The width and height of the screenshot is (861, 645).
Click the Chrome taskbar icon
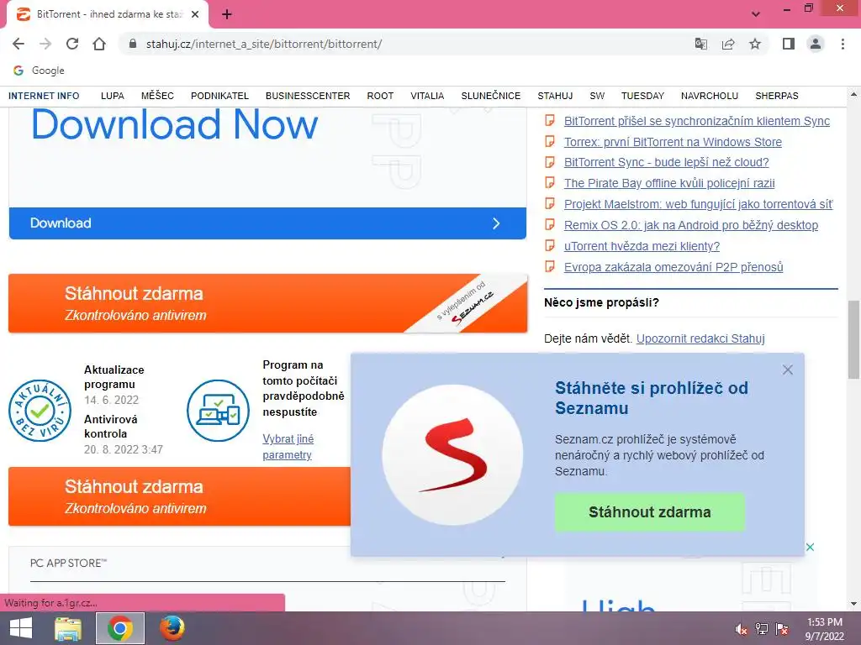(120, 628)
